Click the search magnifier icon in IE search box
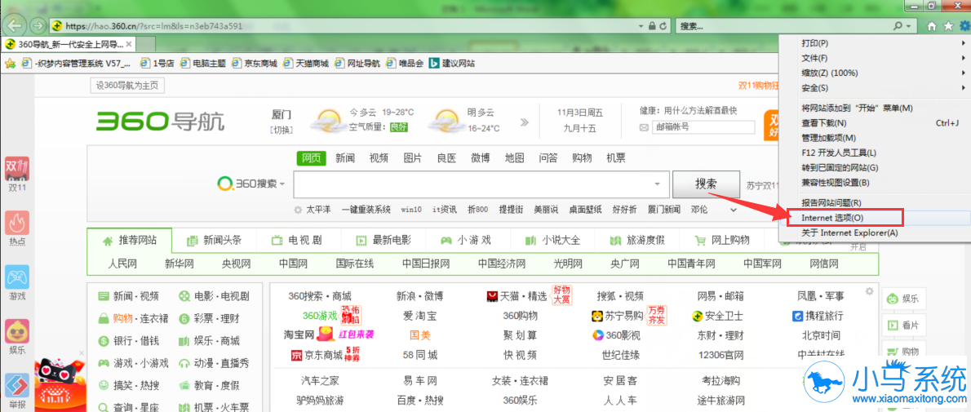Image resolution: width=971 pixels, height=412 pixels. click(898, 26)
